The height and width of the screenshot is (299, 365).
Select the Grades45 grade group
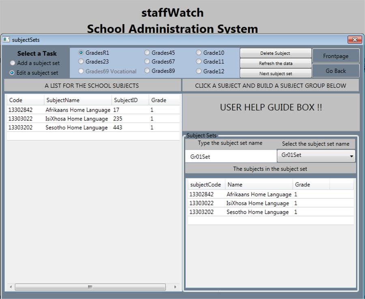tap(146, 53)
